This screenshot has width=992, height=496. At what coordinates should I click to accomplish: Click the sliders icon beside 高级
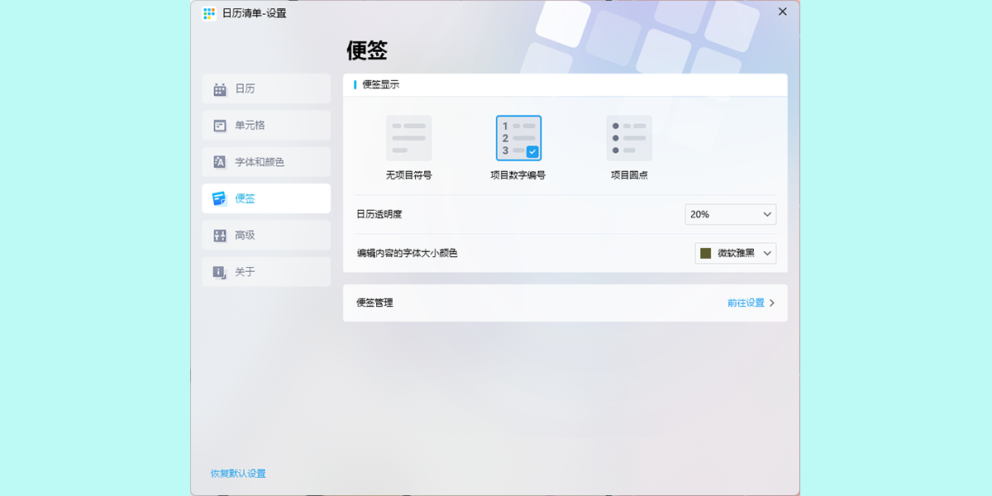point(220,236)
